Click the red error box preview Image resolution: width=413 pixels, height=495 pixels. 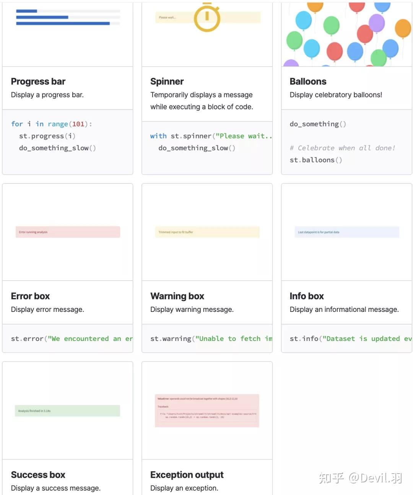click(x=68, y=232)
